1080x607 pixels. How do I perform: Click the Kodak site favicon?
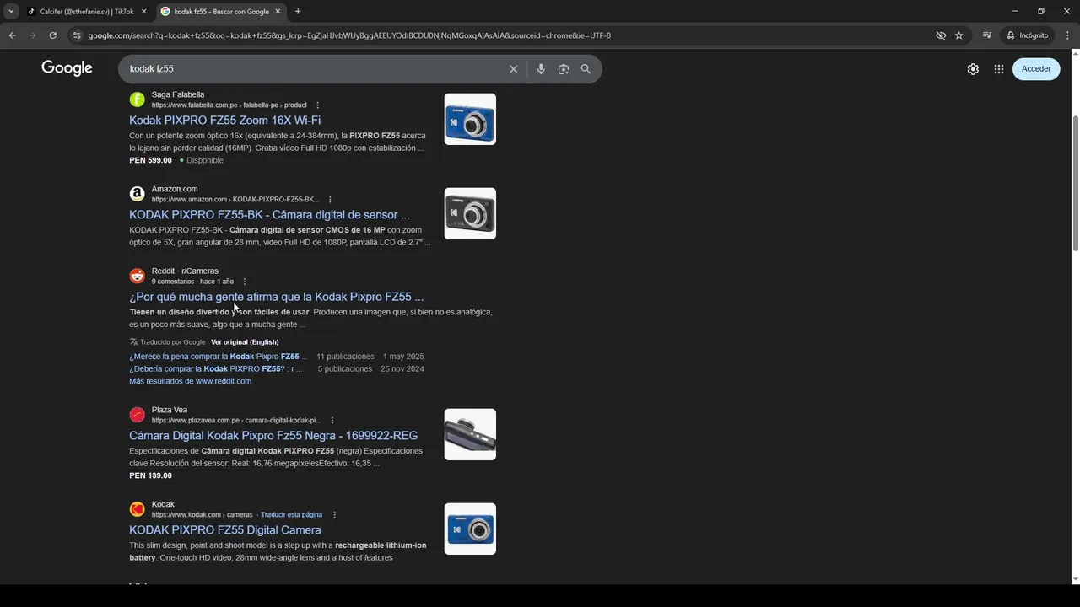[x=137, y=509]
